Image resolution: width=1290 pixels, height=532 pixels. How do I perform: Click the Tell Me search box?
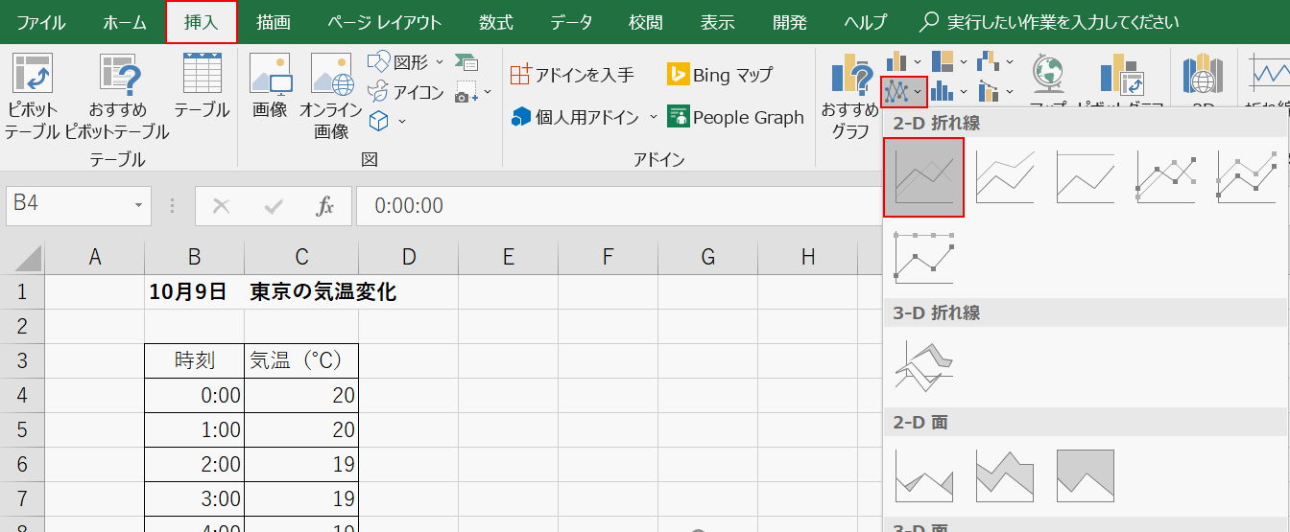pos(1049,22)
